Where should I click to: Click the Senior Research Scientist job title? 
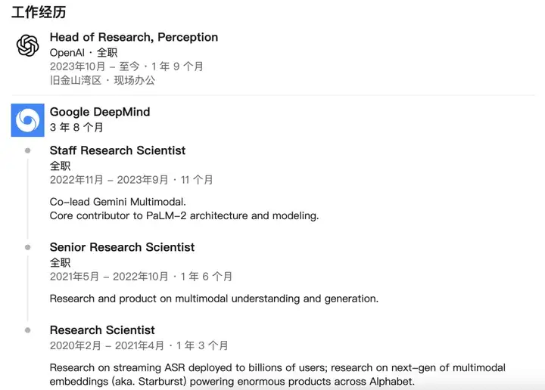tap(122, 247)
